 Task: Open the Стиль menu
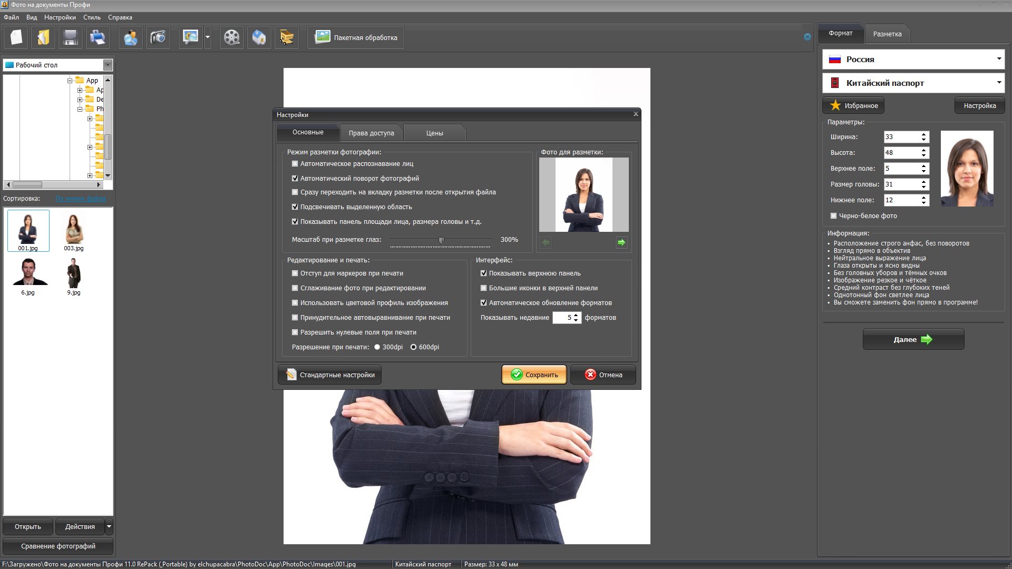(91, 17)
